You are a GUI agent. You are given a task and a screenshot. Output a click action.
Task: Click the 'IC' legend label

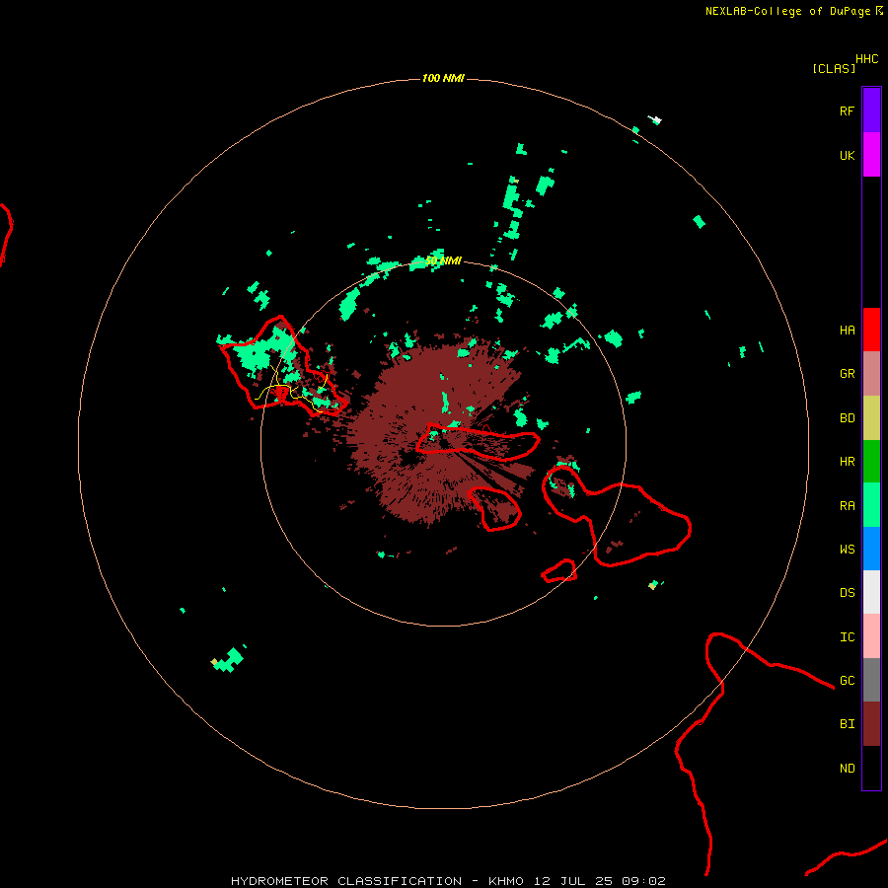[847, 637]
